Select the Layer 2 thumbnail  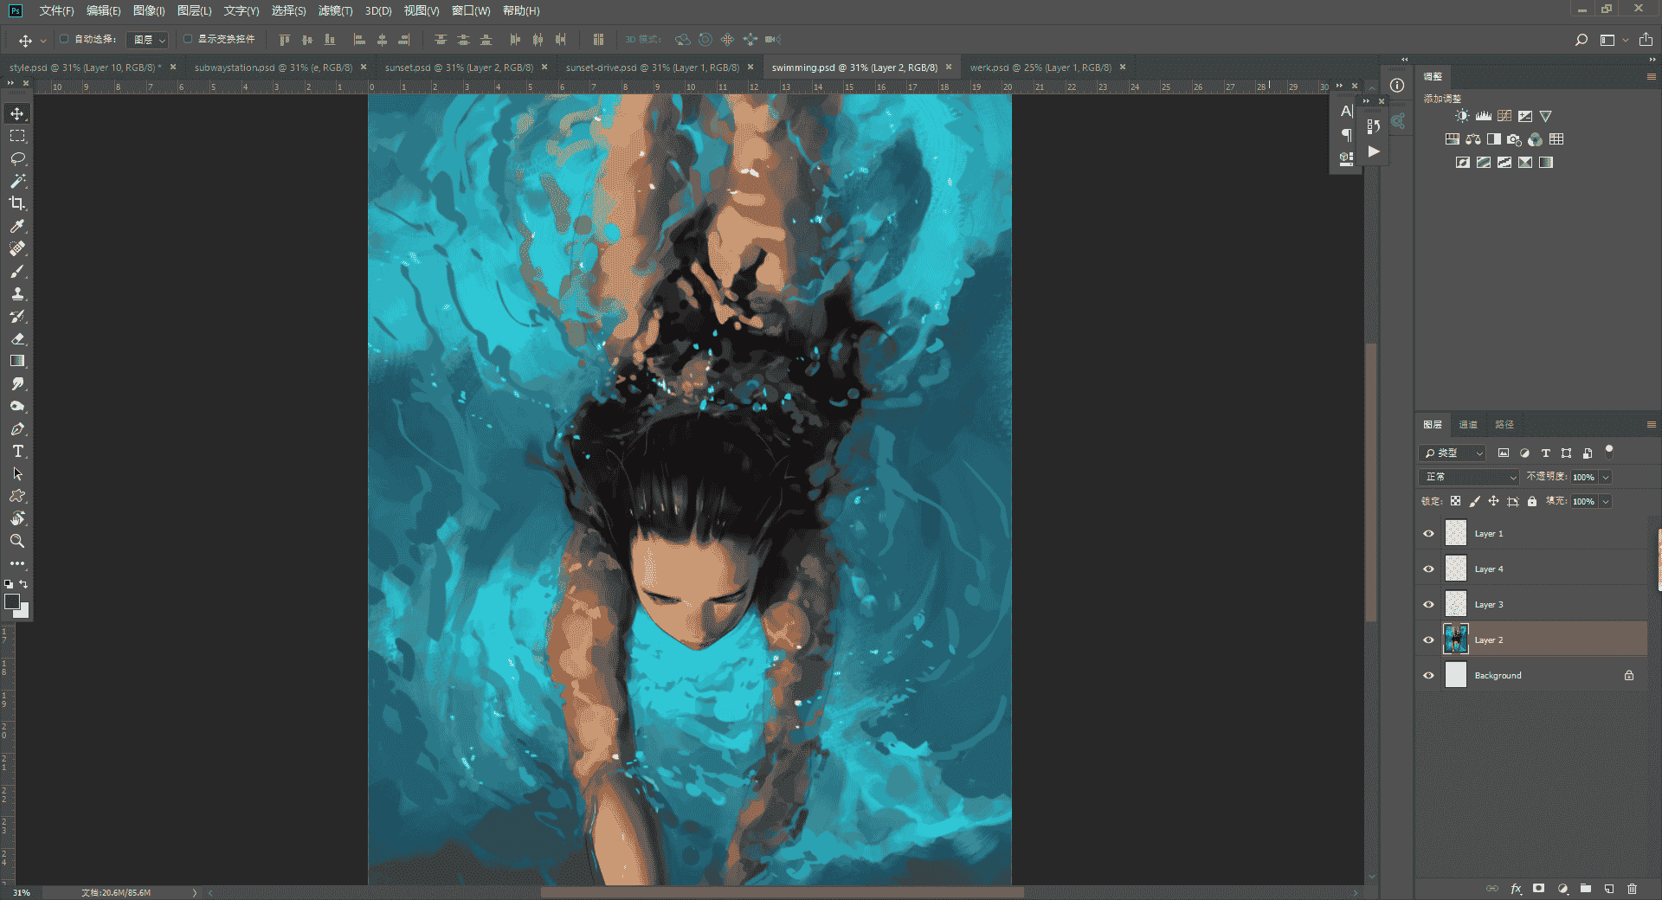pyautogui.click(x=1456, y=640)
